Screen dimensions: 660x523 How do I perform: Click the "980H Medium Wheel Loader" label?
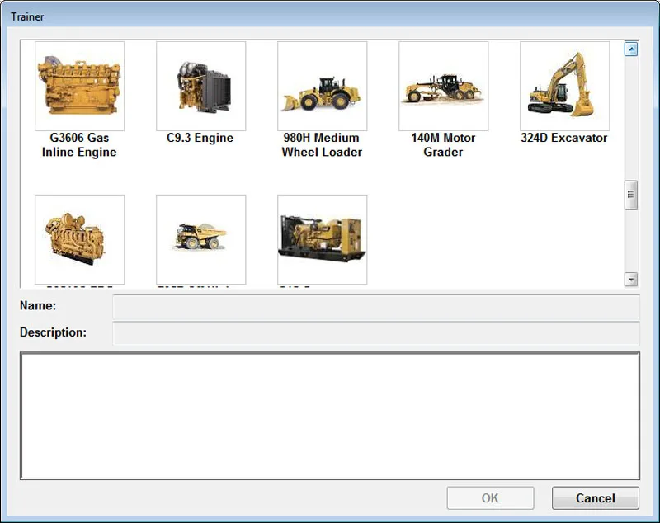point(322,144)
